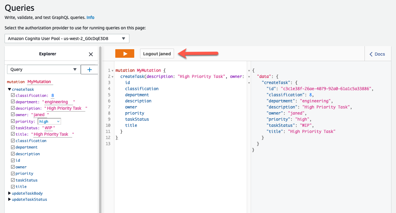Uncheck the taskStatus: argument checkbox
396x213 pixels.
tap(13, 128)
